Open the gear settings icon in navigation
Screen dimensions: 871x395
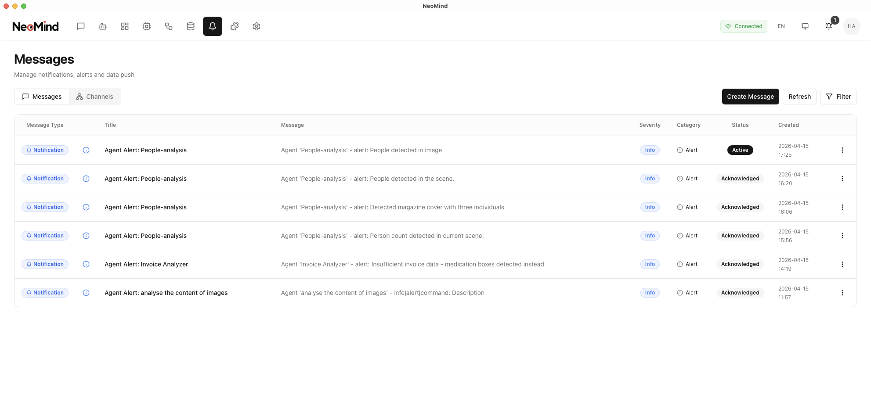257,26
